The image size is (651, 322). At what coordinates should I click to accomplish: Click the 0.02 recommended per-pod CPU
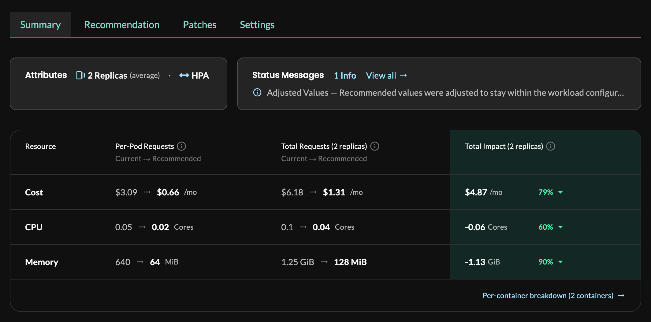(x=160, y=227)
